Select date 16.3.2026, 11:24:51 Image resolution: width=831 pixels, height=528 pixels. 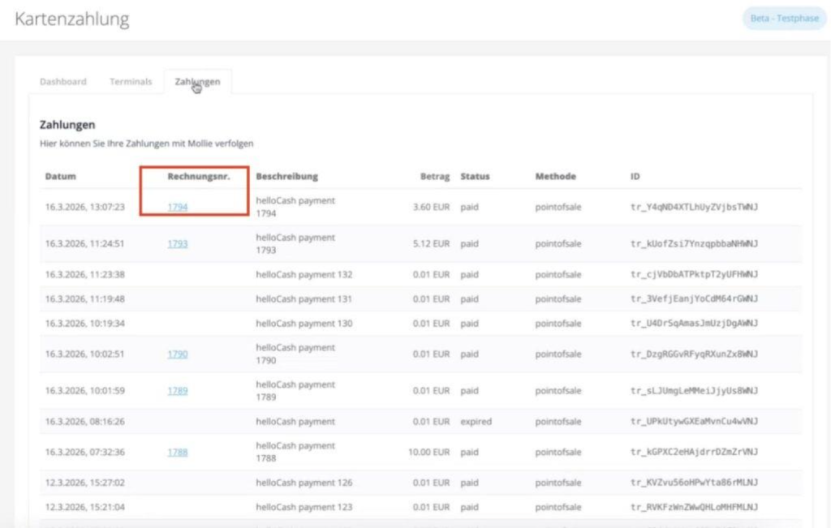84,243
